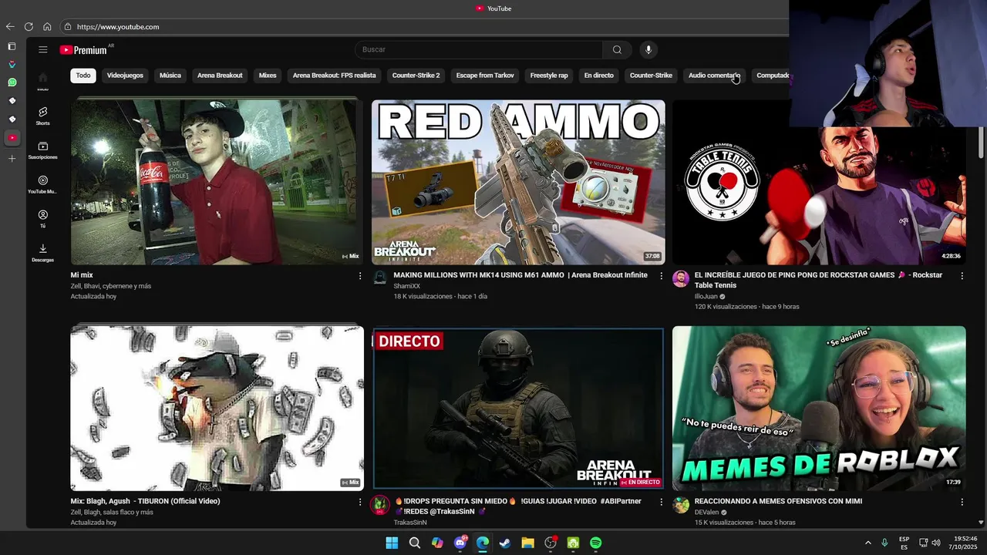Open YouTube Music from the mini guide

pyautogui.click(x=42, y=185)
